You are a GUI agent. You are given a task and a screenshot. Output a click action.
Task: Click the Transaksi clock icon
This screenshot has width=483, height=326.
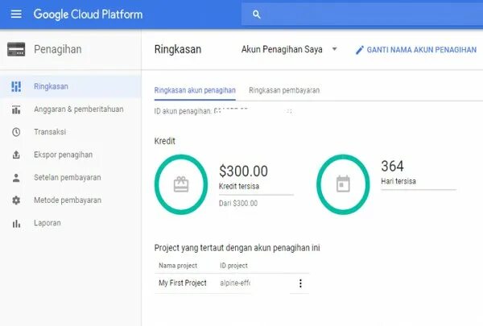16,132
